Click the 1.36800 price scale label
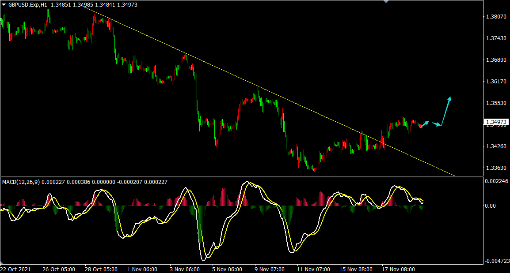Image resolution: width=510 pixels, height=273 pixels. click(x=496, y=60)
